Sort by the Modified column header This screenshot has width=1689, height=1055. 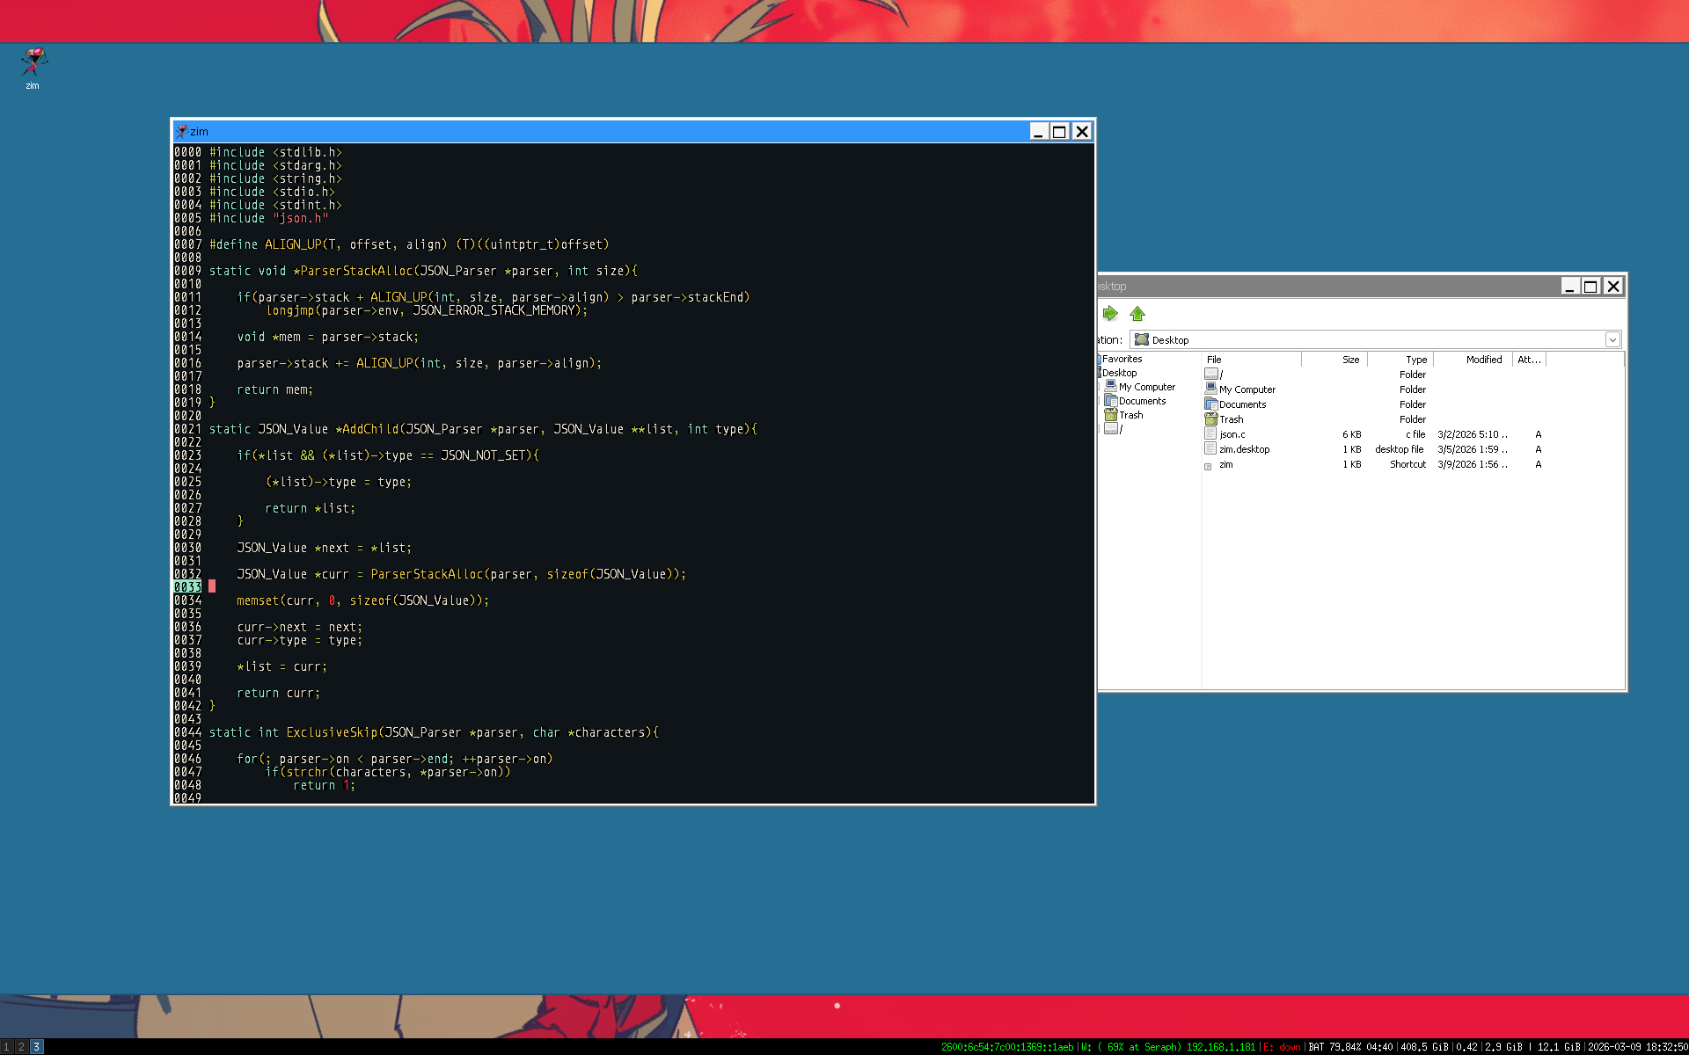coord(1483,360)
